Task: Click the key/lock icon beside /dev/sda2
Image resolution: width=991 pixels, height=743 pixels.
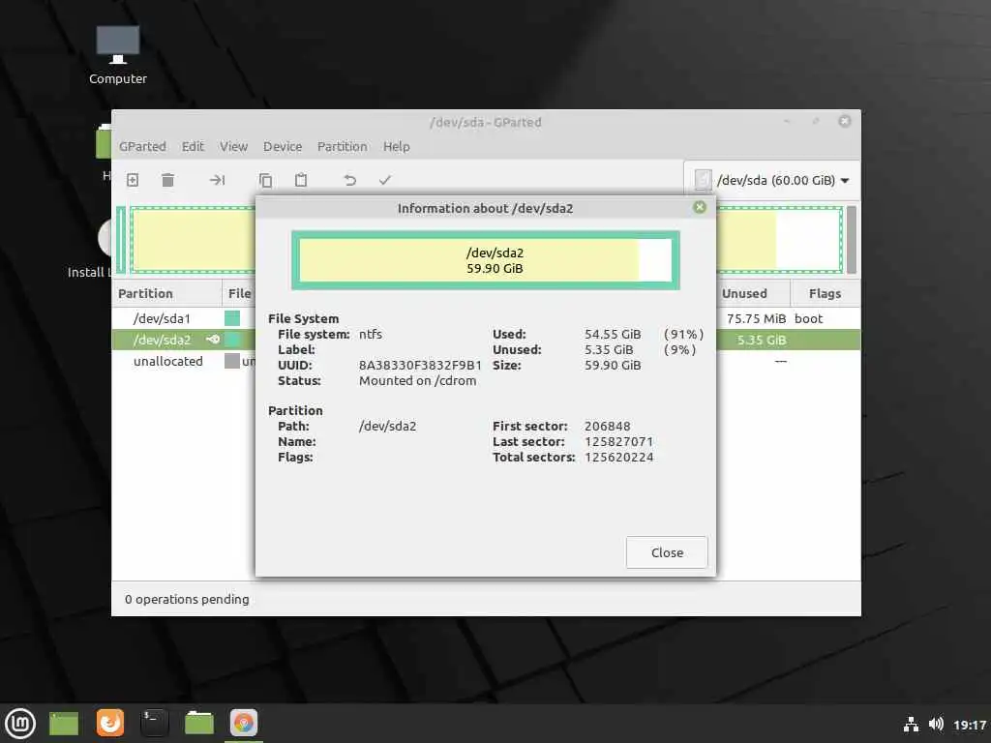Action: 213,340
